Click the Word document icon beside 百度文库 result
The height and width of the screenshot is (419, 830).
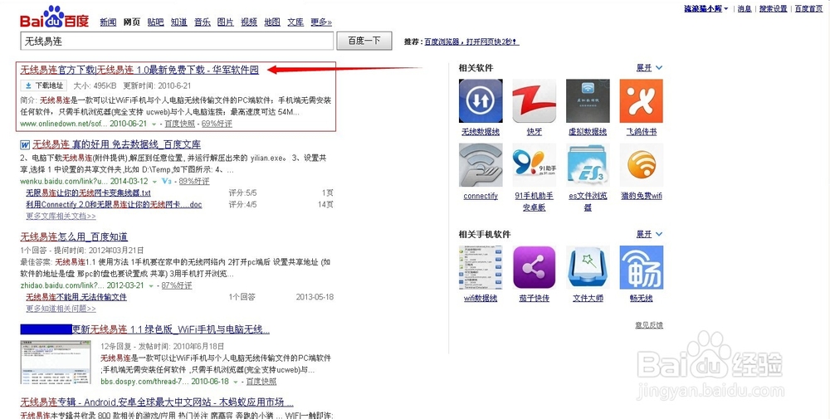pyautogui.click(x=25, y=145)
